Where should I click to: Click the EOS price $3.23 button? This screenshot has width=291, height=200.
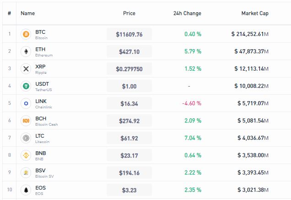point(129,190)
